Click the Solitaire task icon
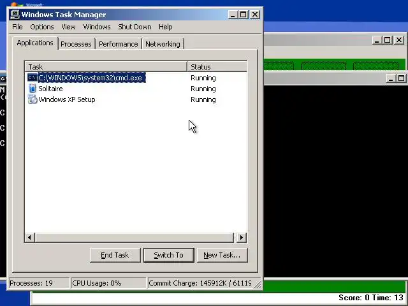This screenshot has height=306, width=408. click(x=33, y=89)
